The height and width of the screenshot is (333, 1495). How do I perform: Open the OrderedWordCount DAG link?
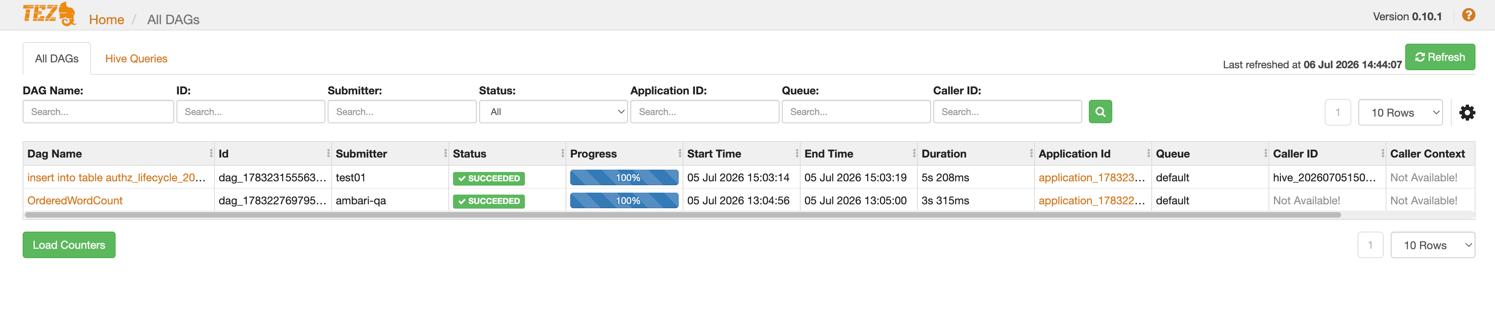(x=75, y=200)
